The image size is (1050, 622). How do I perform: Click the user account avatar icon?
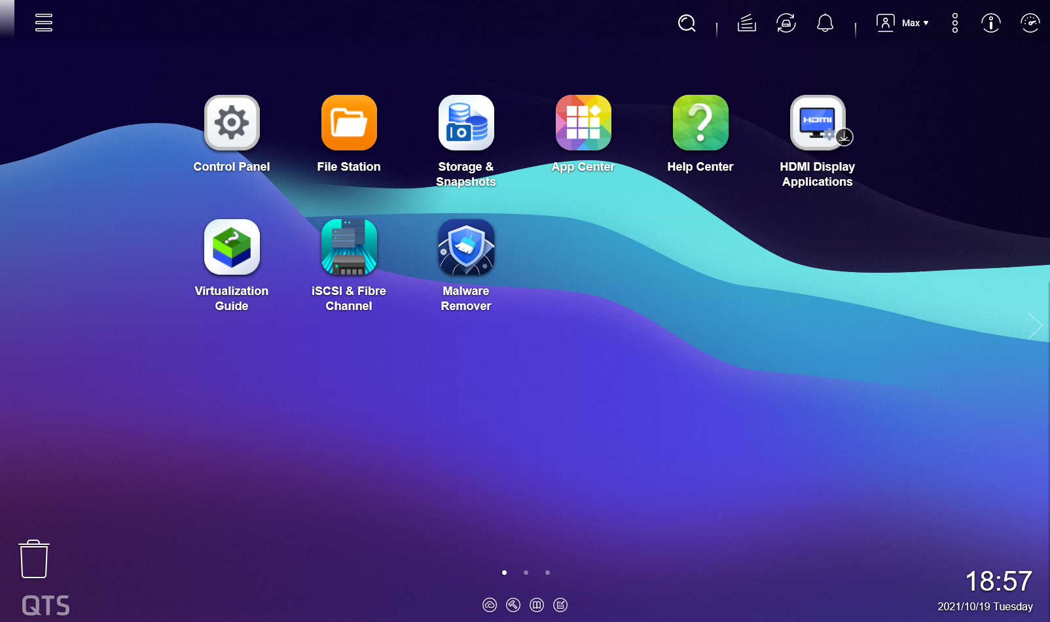pyautogui.click(x=886, y=23)
